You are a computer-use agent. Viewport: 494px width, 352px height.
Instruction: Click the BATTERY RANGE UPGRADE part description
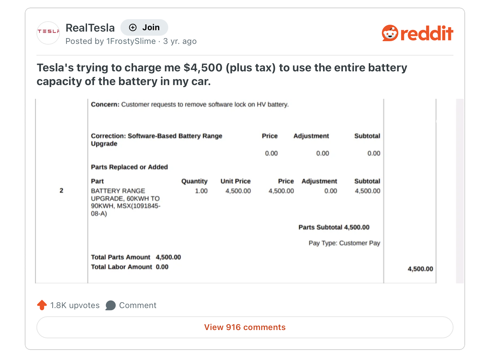(x=126, y=202)
